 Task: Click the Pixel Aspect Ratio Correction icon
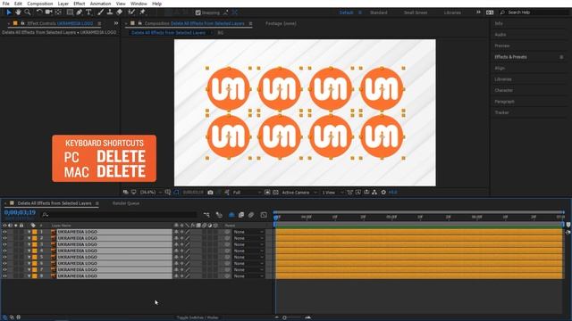point(349,193)
